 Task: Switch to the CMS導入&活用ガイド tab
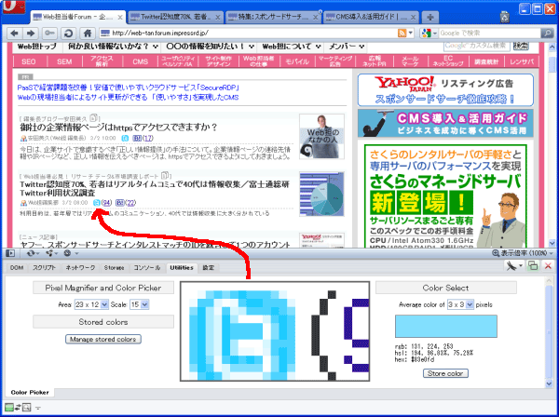click(371, 17)
